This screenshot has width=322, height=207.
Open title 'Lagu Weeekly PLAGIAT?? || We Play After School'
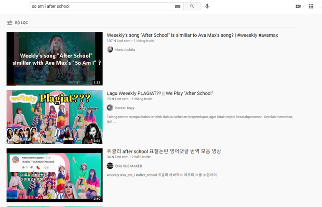click(160, 93)
